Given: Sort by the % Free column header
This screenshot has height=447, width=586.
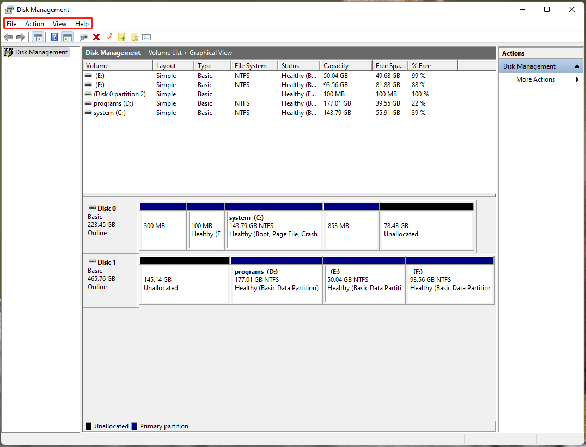Looking at the screenshot, I should point(433,66).
